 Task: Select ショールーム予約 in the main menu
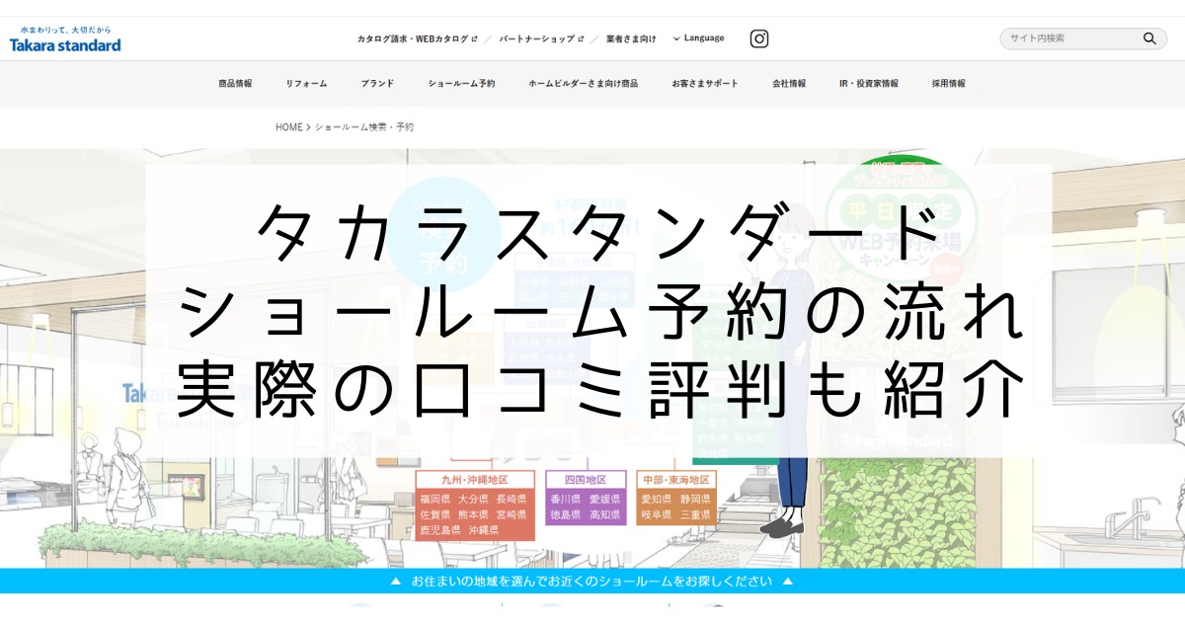461,84
